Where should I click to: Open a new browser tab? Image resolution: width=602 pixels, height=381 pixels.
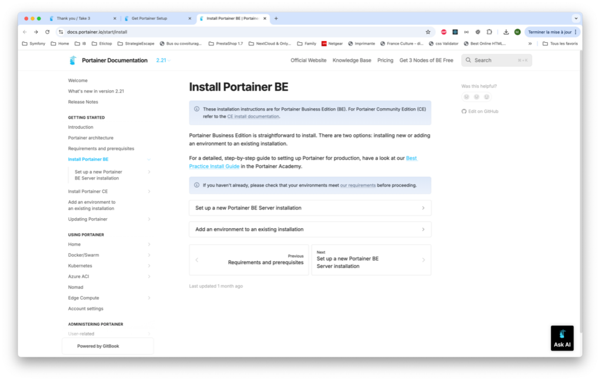click(x=276, y=18)
